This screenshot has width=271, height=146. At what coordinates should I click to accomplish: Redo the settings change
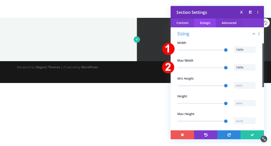click(x=229, y=135)
